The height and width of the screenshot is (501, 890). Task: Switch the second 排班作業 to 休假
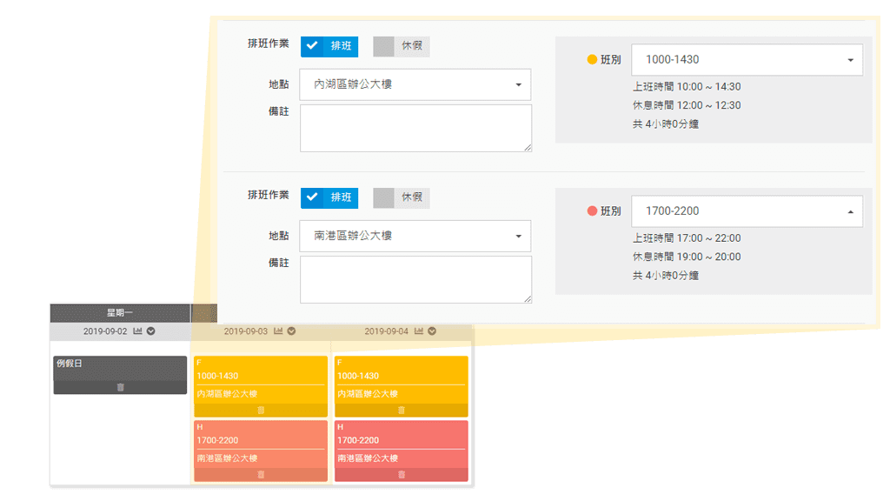[400, 197]
